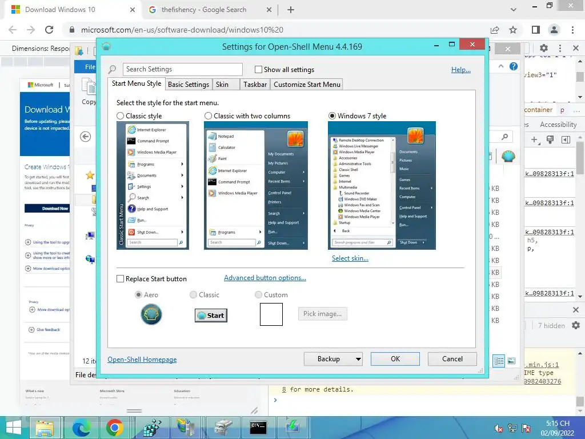
Task: Choose the Windows 7 style option
Action: 332,116
